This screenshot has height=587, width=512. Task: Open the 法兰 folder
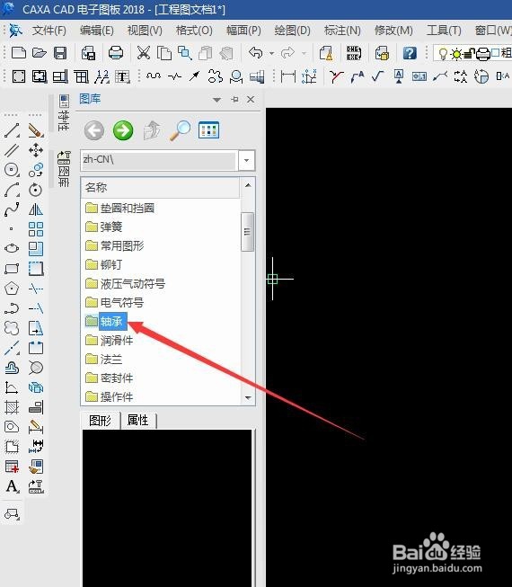coord(103,359)
